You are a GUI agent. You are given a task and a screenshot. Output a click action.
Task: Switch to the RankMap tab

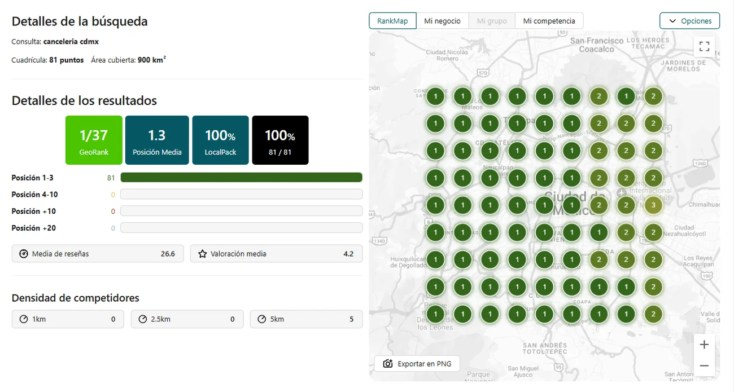click(x=392, y=21)
